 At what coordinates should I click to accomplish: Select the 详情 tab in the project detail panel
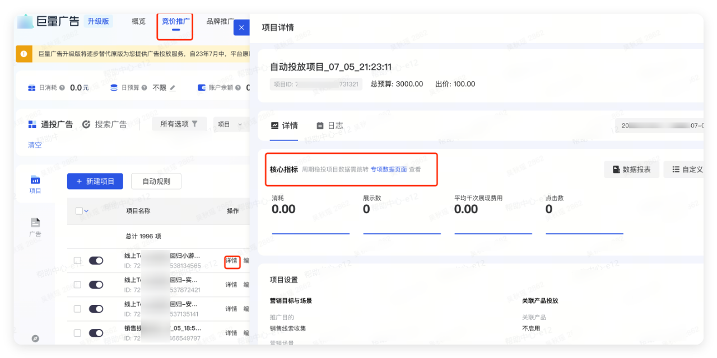pos(284,126)
